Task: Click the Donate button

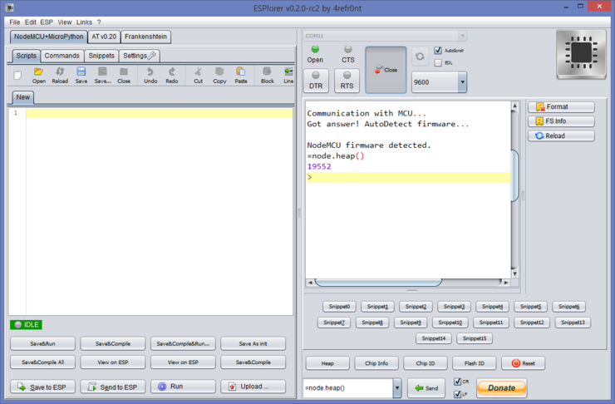Action: [x=501, y=388]
